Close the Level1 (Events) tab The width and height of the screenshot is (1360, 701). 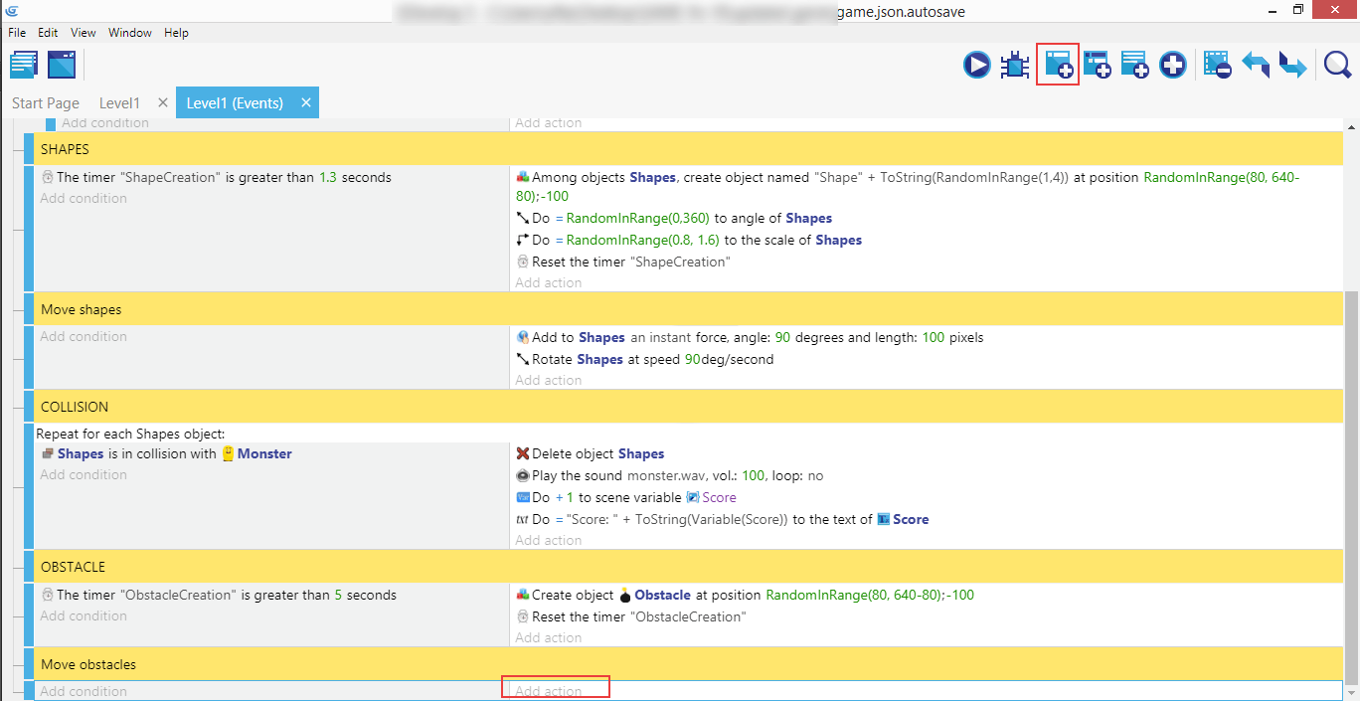(x=306, y=102)
